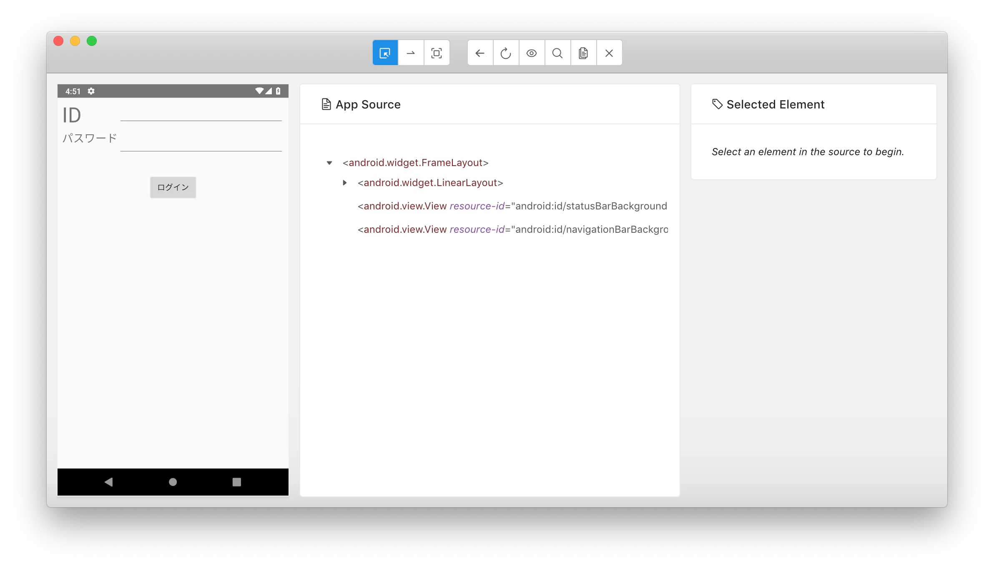994x569 pixels.
Task: Close the window with red button
Action: point(58,41)
